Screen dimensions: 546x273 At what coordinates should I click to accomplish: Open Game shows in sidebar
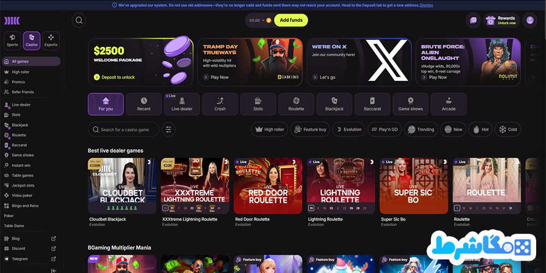point(31,155)
